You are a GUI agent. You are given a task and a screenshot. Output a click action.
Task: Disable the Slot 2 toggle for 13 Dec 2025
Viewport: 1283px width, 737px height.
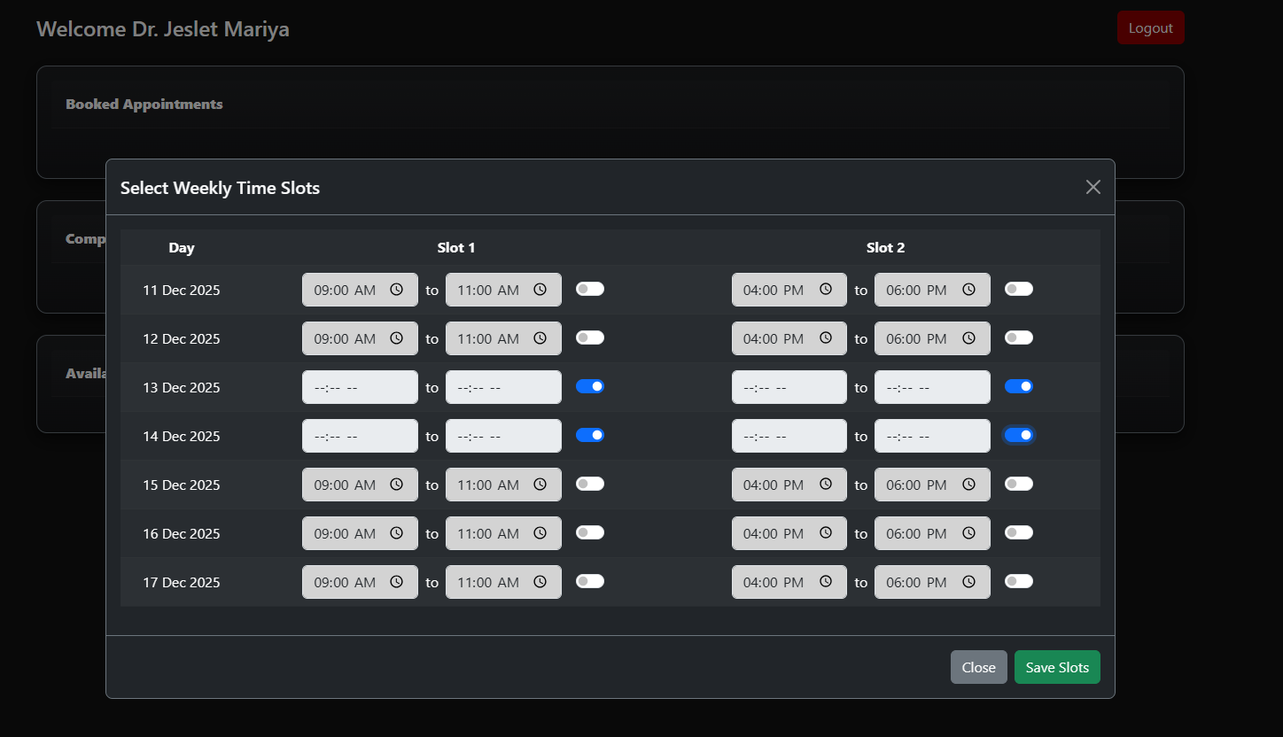pos(1019,386)
